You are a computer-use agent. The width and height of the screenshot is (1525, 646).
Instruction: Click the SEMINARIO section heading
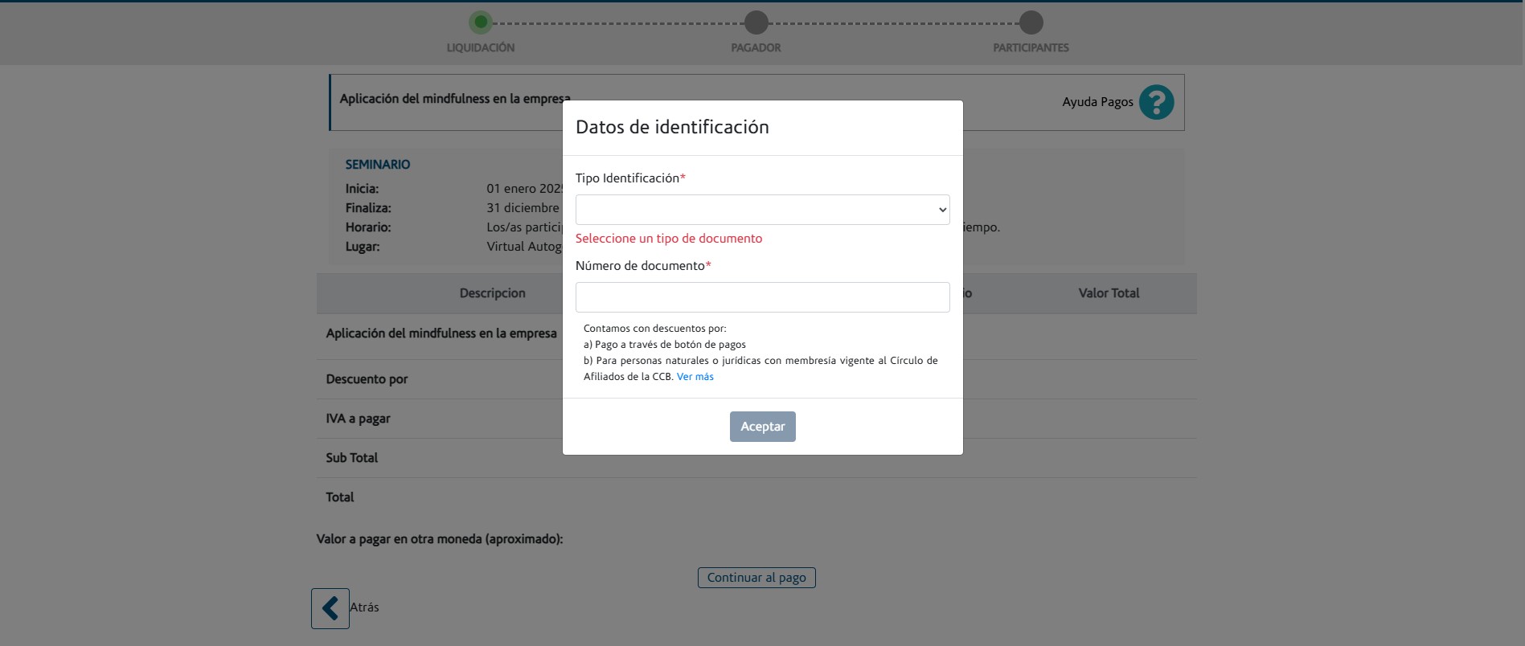point(378,165)
